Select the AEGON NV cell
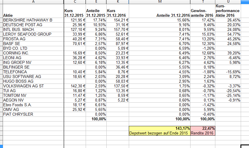 tap(33, 100)
